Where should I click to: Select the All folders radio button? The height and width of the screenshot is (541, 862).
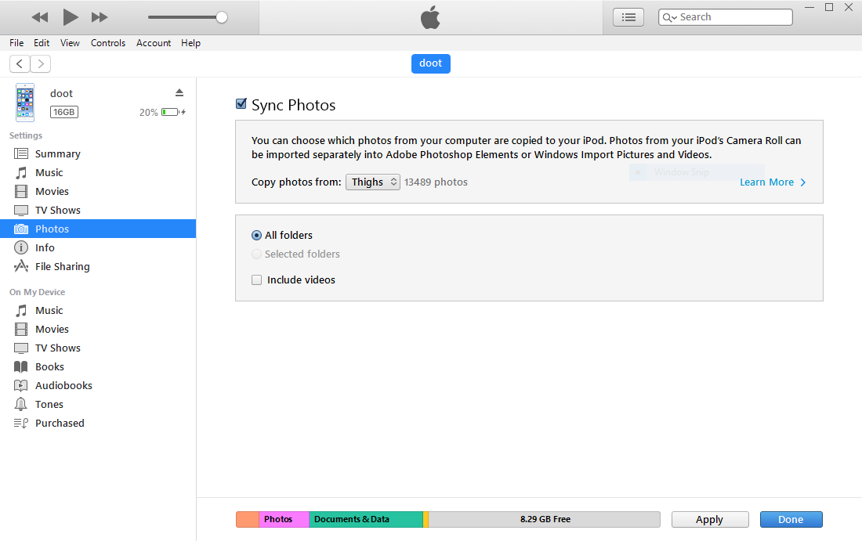click(x=256, y=236)
